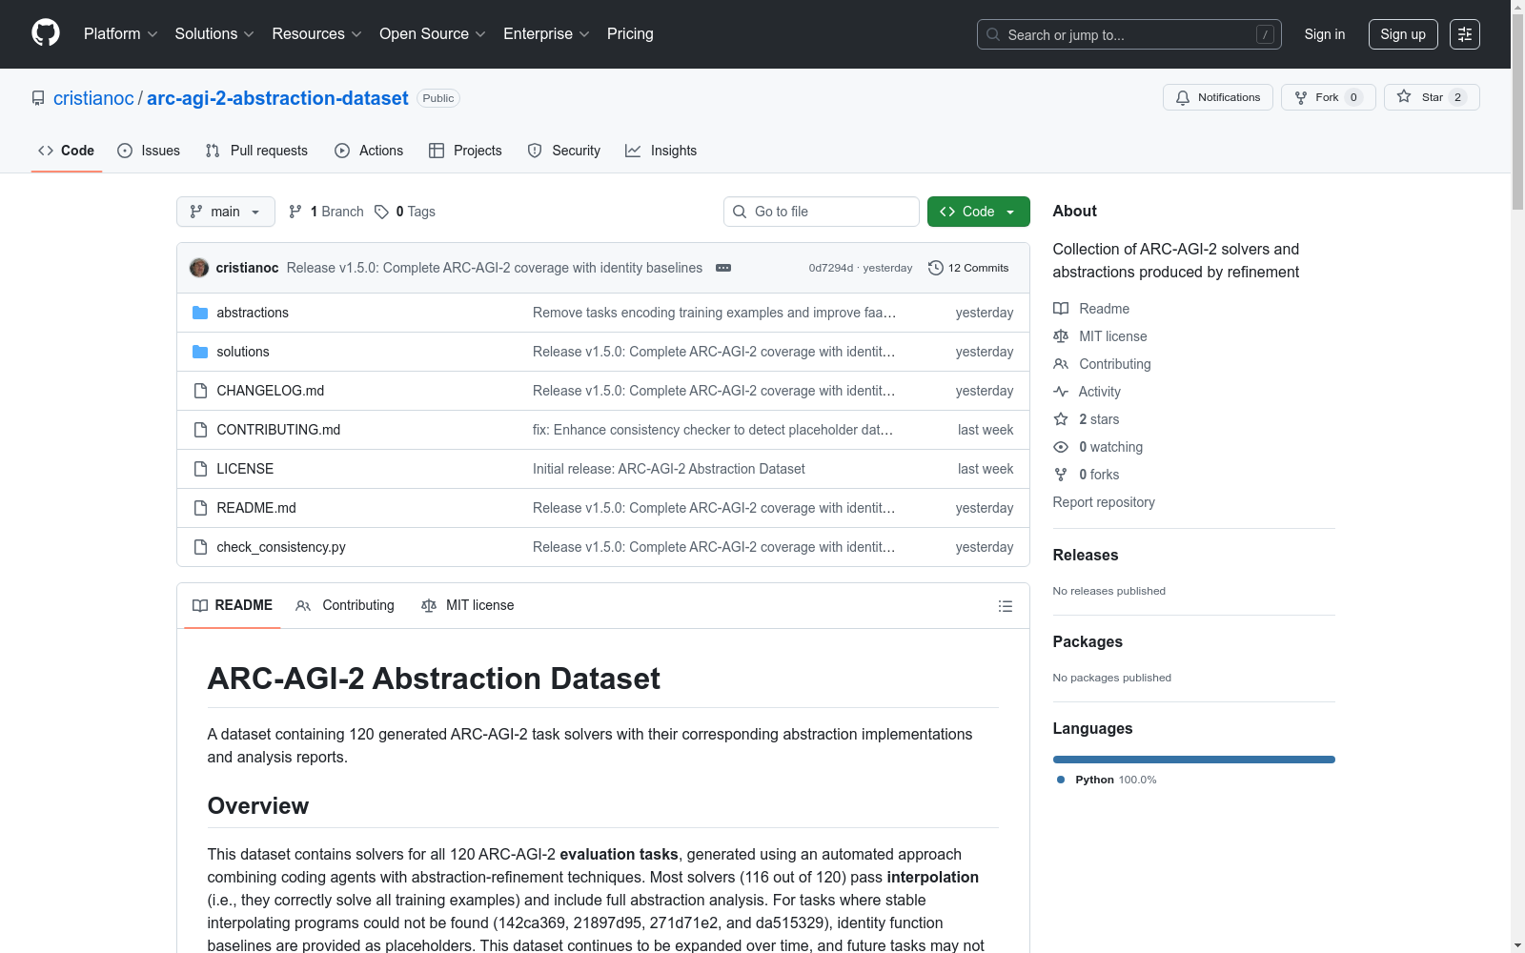Click Python 100.0% language link
Viewport: 1525px width, 953px height.
[x=1107, y=780]
